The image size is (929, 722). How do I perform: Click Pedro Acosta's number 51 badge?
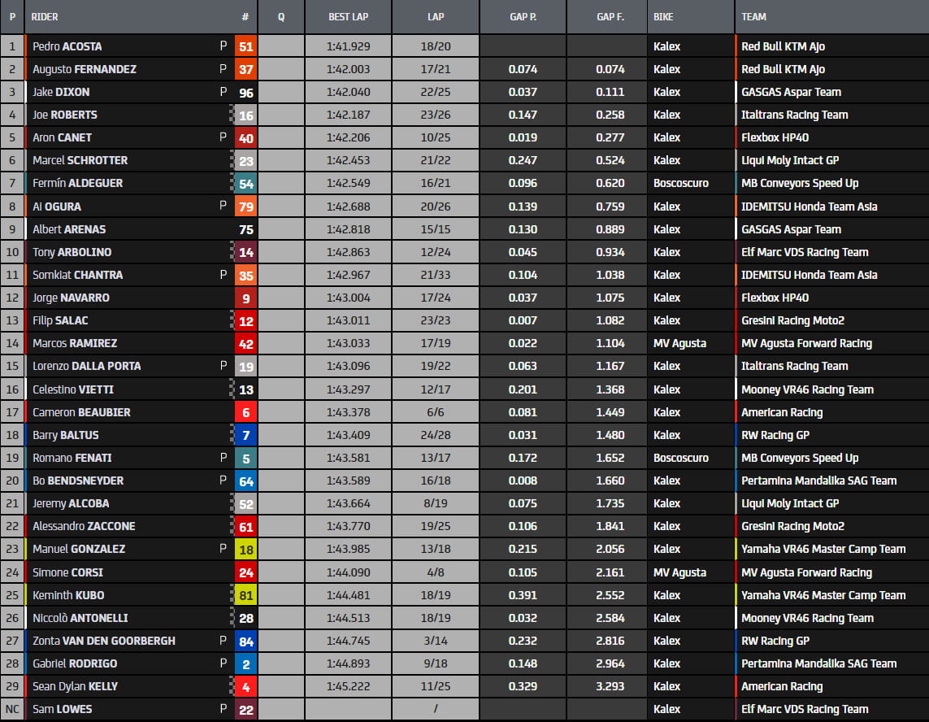(245, 46)
